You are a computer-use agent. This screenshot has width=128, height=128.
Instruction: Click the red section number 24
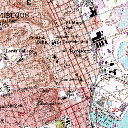(15, 6)
